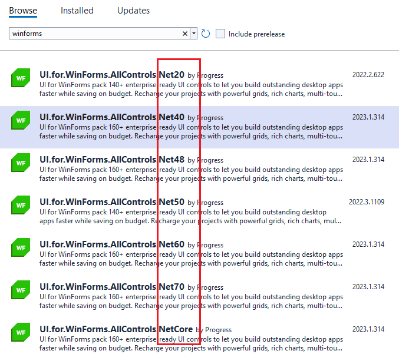Click version 2022.3.1109 of Net50 package
The width and height of the screenshot is (399, 354).
(367, 202)
